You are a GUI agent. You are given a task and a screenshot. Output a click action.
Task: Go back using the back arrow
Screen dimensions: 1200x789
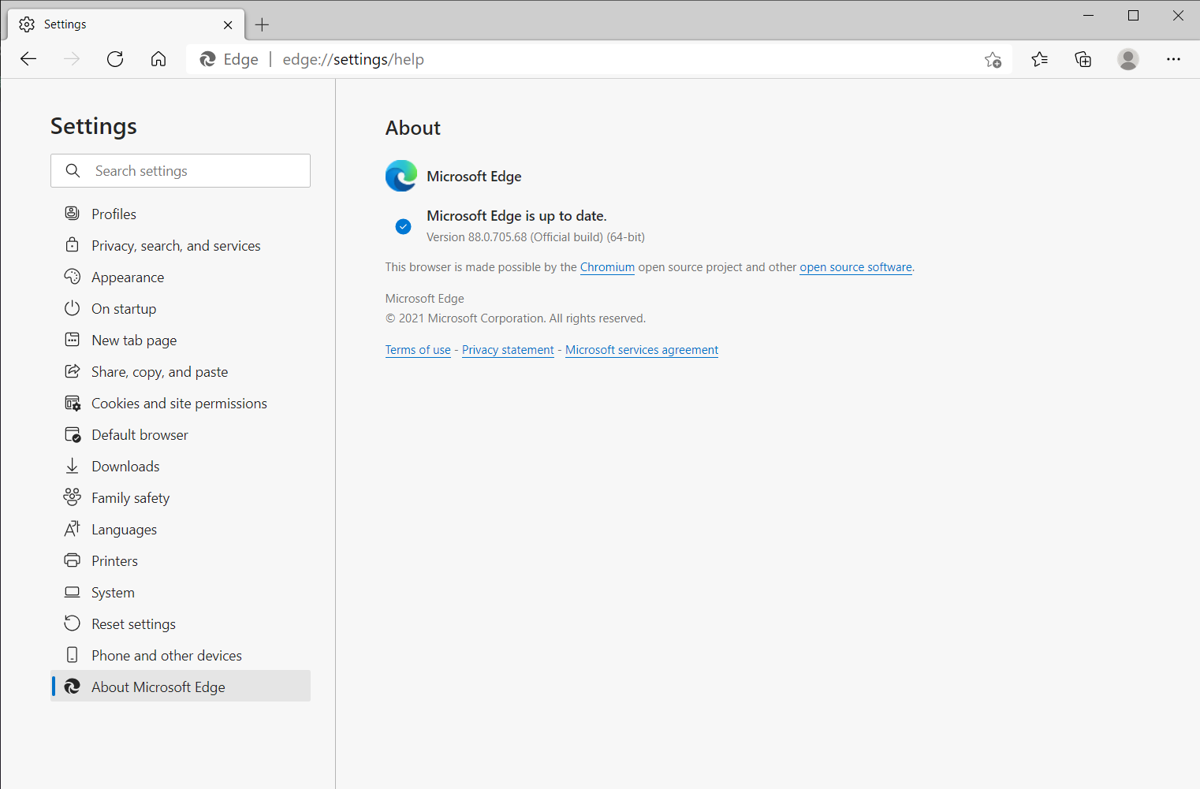(28, 59)
